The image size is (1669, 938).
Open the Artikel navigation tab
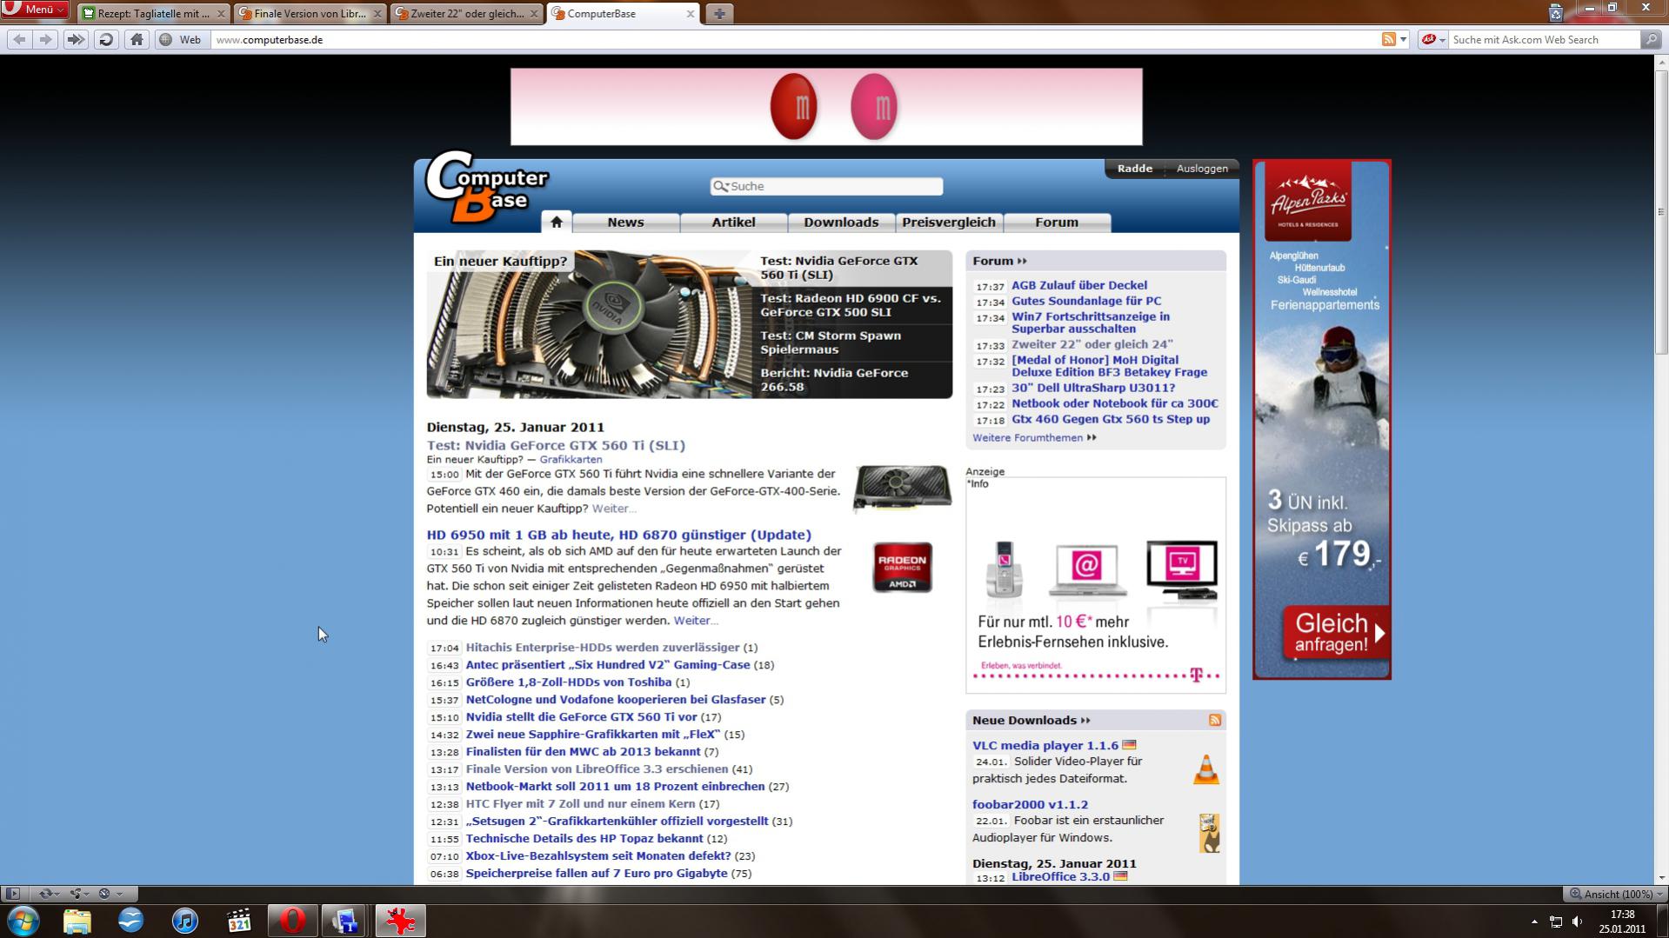pyautogui.click(x=733, y=223)
